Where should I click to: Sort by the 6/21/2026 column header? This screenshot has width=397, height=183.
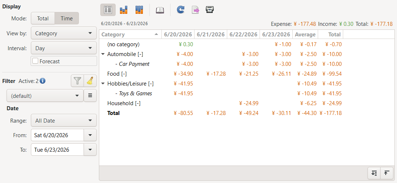point(210,35)
